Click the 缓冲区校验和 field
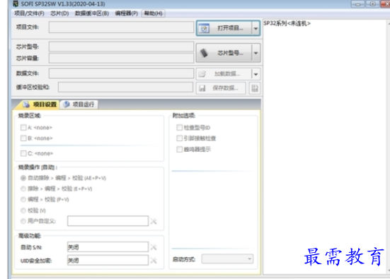Screen dimensions: 390x279 click(x=125, y=87)
